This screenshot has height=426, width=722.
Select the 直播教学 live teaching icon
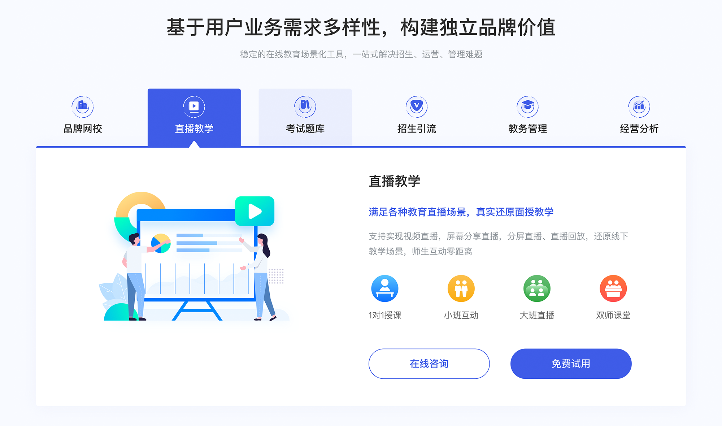coord(193,107)
